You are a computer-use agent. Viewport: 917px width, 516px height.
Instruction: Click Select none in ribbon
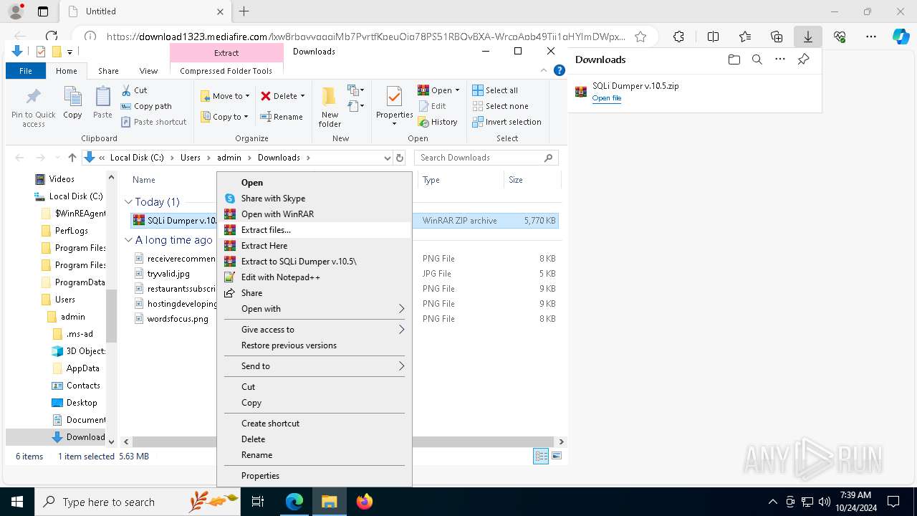pyautogui.click(x=500, y=106)
